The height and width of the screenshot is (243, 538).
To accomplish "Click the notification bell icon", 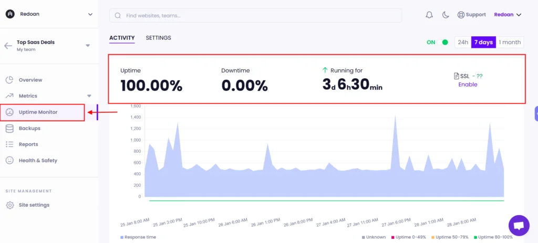I will [429, 15].
